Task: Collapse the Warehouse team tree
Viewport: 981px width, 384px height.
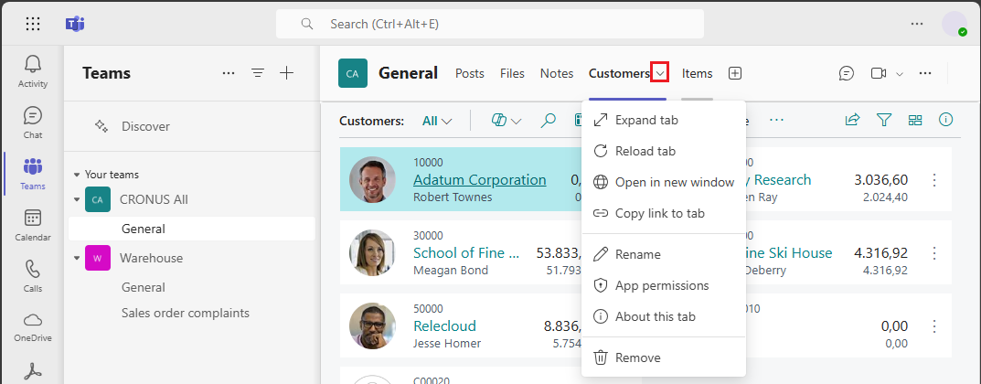Action: tap(77, 258)
